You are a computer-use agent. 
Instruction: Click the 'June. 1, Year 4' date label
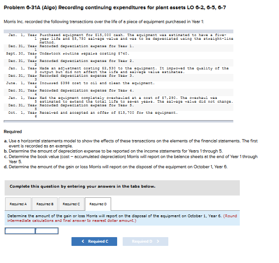[22, 85]
